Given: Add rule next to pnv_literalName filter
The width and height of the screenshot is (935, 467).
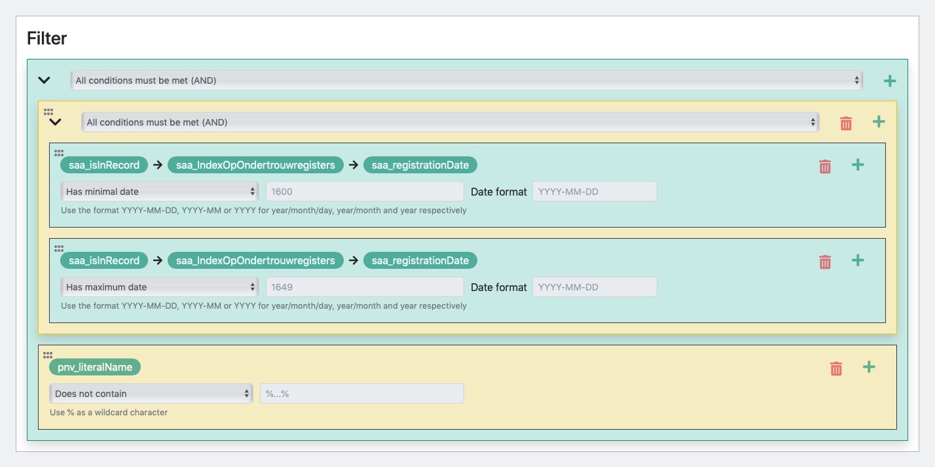Looking at the screenshot, I should (x=869, y=367).
